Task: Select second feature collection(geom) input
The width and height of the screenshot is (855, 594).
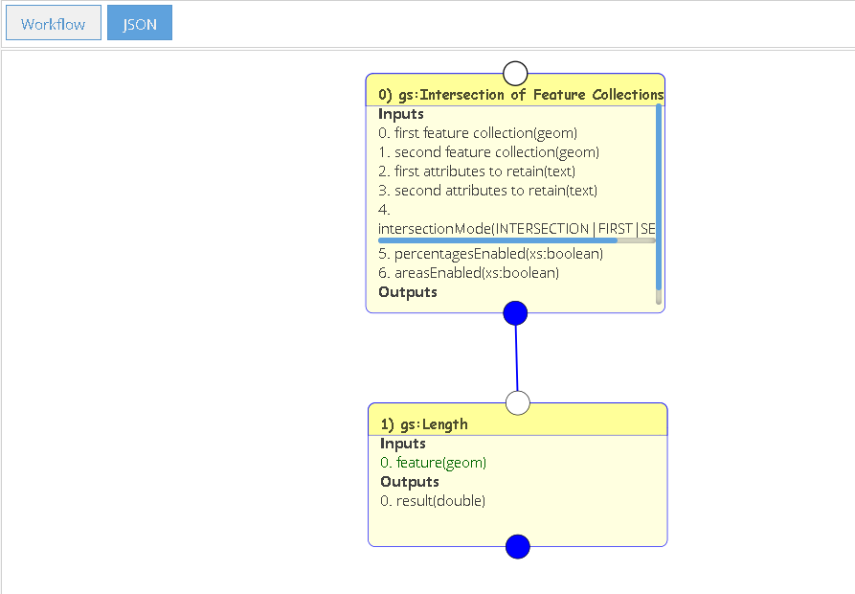Action: tap(488, 152)
